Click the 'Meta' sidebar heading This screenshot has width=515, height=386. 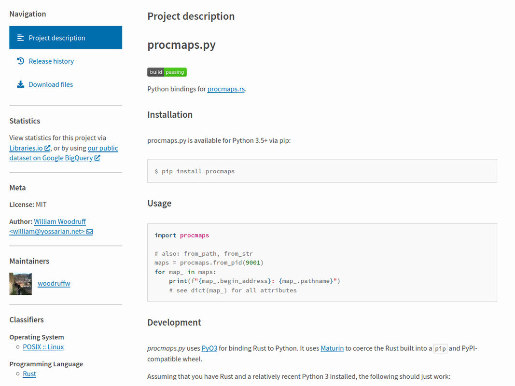17,188
